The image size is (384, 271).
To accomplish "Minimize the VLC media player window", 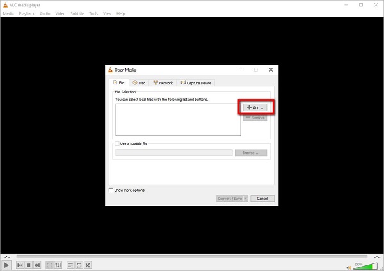I will point(346,5).
